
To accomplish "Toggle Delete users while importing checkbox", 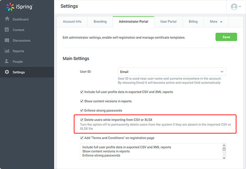I will click(82, 119).
